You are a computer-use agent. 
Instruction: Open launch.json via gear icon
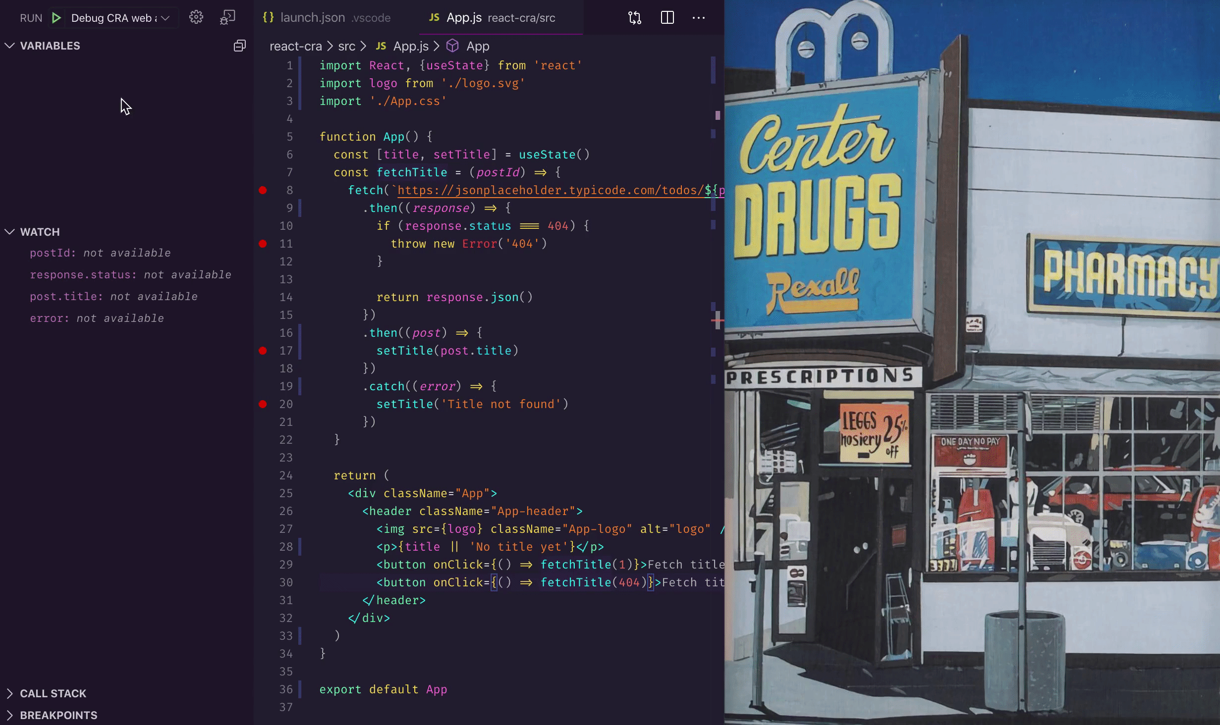click(x=196, y=18)
